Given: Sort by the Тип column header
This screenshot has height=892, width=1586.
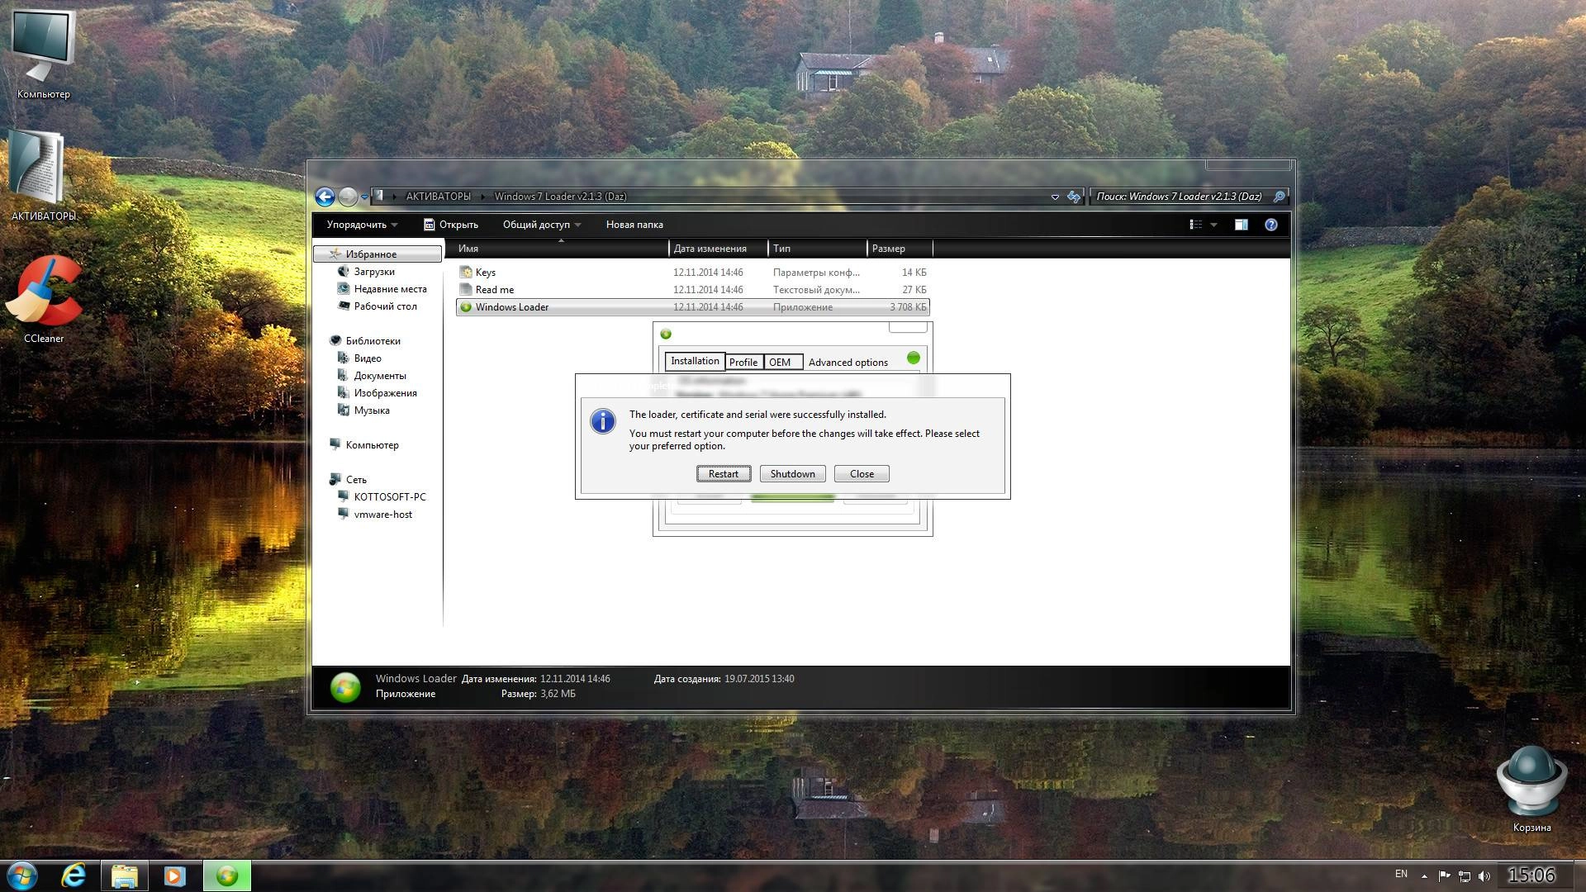Looking at the screenshot, I should (x=818, y=249).
